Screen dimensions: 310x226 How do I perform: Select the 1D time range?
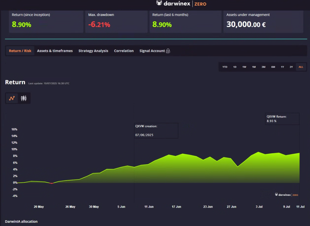[235, 67]
